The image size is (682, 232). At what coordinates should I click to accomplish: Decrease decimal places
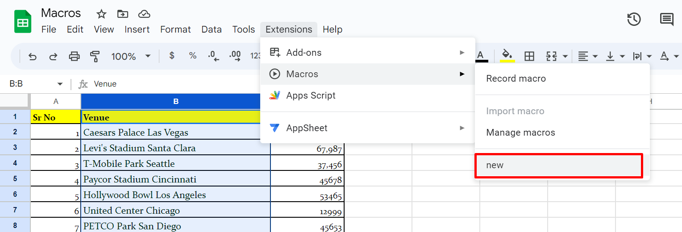(214, 56)
